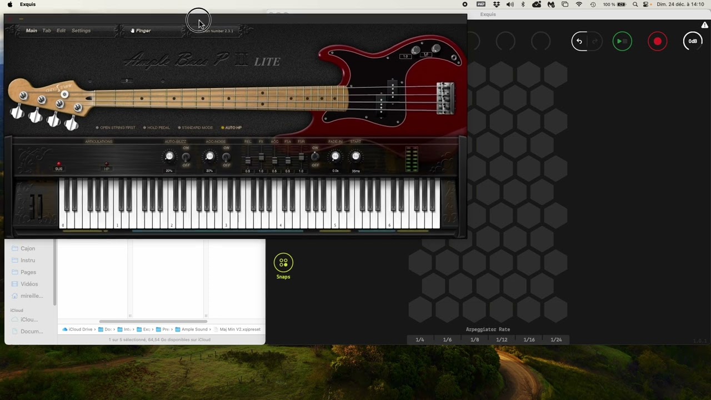Flip the Acc-Noise on/off switch
The width and height of the screenshot is (711, 400).
226,157
